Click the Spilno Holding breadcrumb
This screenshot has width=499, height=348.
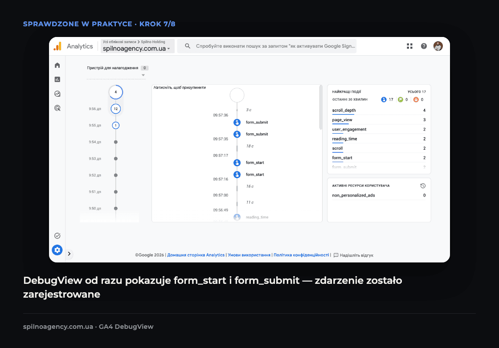(153, 42)
